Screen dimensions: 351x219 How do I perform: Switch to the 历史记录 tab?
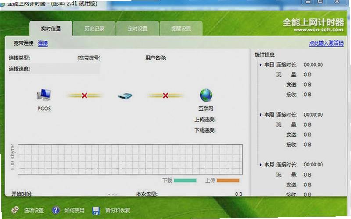94,28
